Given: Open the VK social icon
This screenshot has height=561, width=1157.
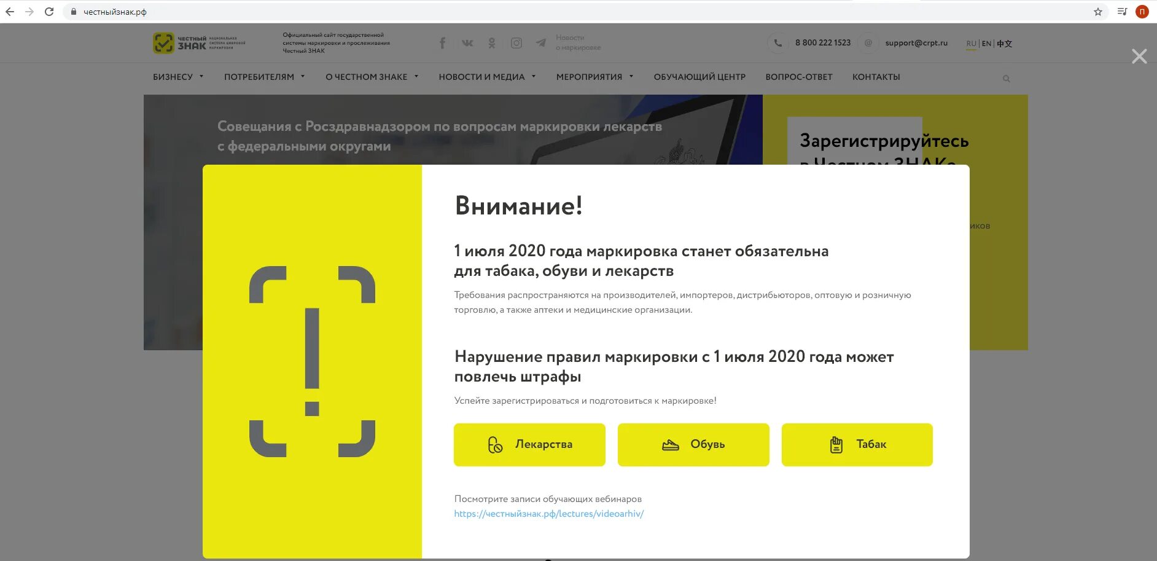Looking at the screenshot, I should click(x=467, y=43).
